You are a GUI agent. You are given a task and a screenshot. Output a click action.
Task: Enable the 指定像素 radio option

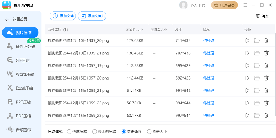tap(124, 132)
